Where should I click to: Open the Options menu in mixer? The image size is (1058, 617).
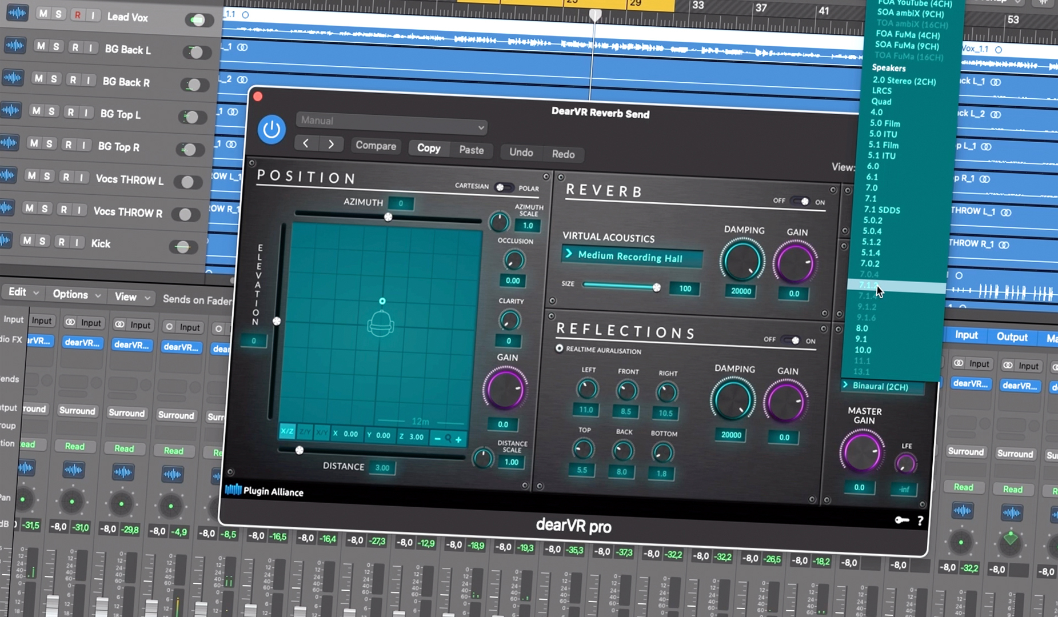pos(76,294)
